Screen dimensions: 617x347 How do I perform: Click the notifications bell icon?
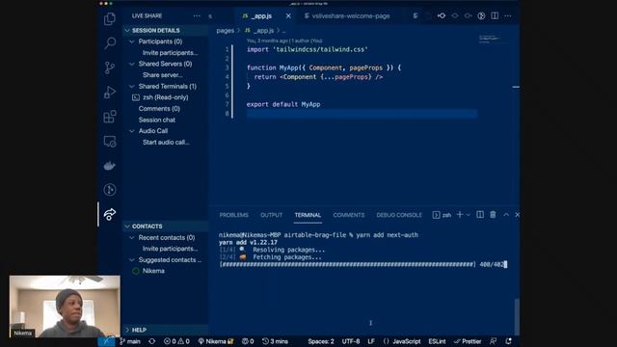509,341
